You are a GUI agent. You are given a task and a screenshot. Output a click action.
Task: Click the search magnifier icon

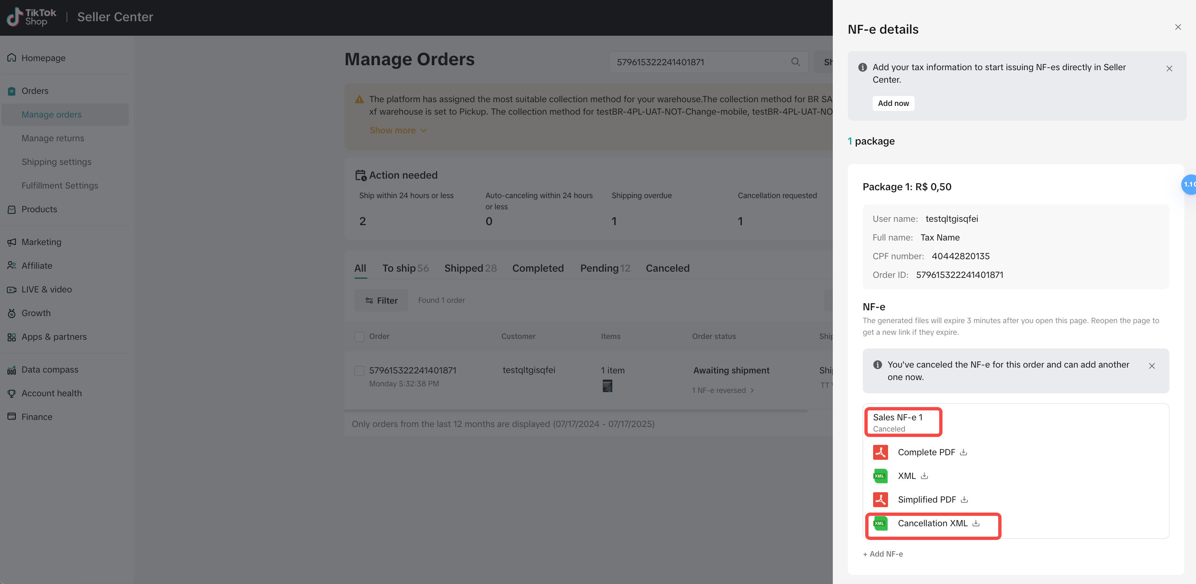(x=795, y=62)
